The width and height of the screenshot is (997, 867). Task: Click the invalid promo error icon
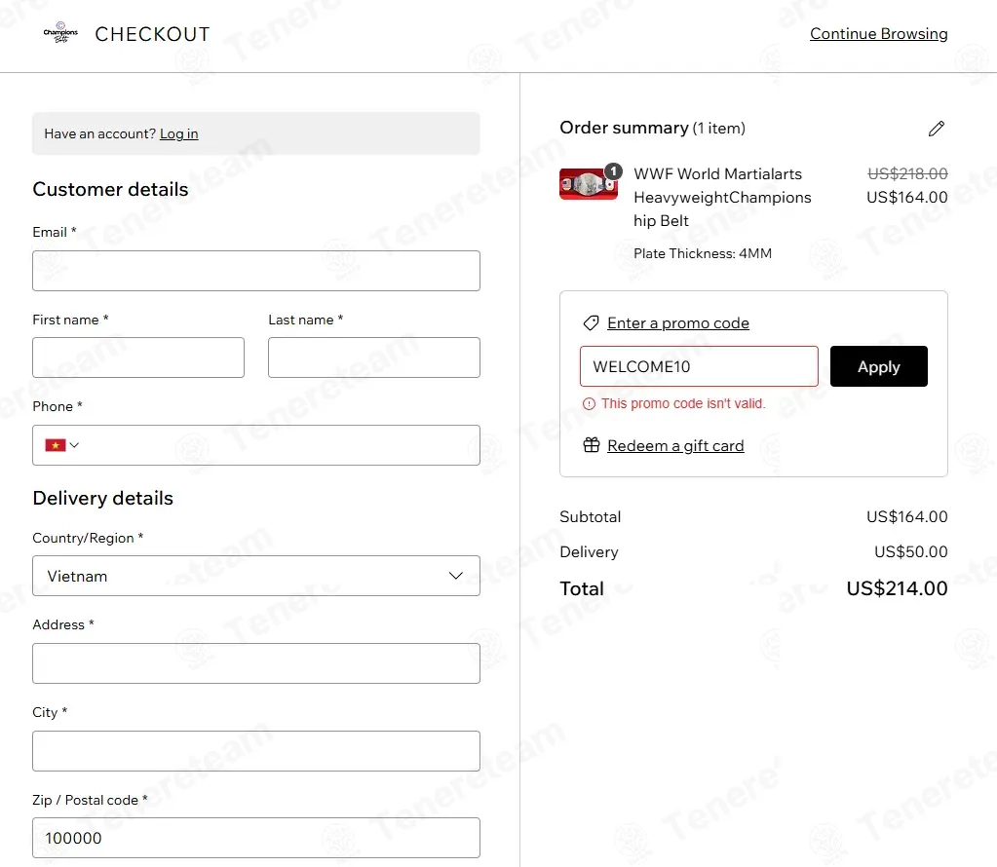[590, 403]
